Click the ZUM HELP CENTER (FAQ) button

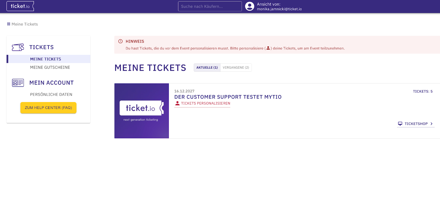[x=48, y=108]
